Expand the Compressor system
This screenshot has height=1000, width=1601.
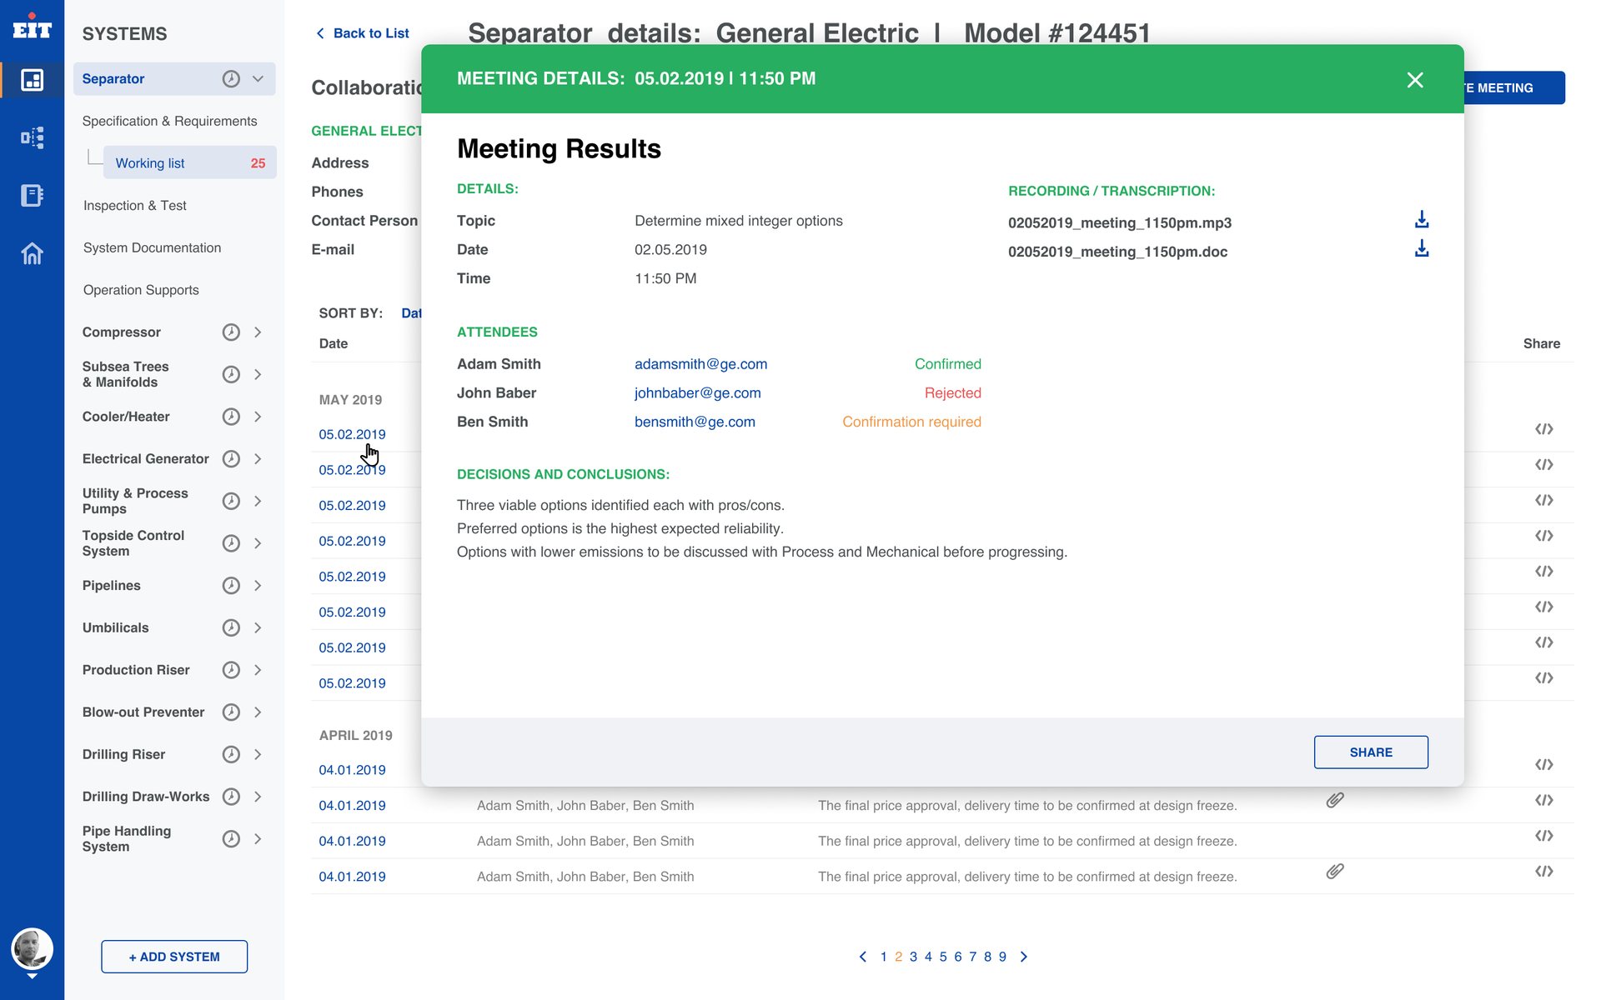258,332
